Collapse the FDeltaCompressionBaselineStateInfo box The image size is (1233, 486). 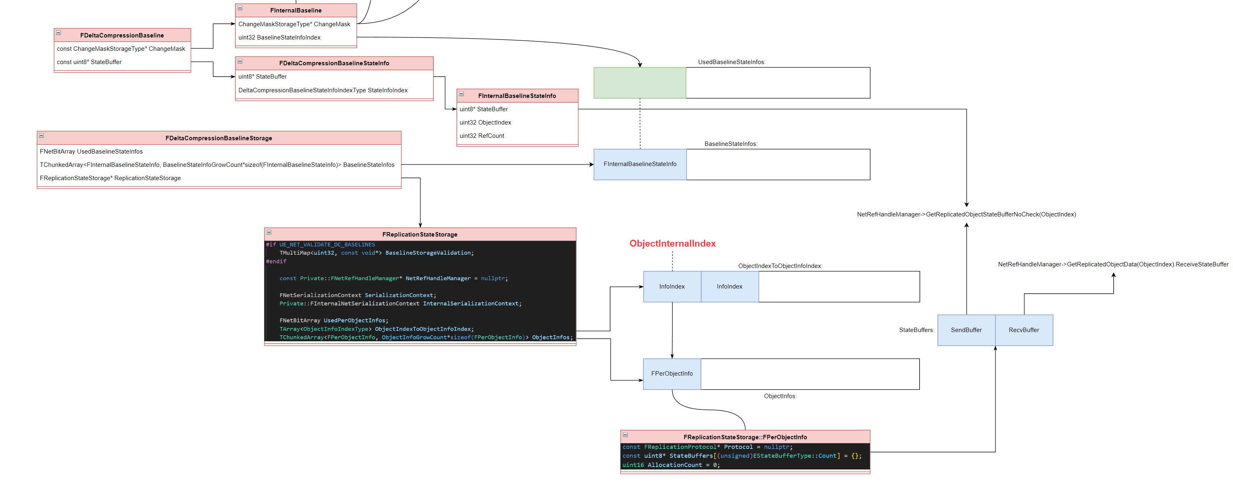(x=240, y=62)
